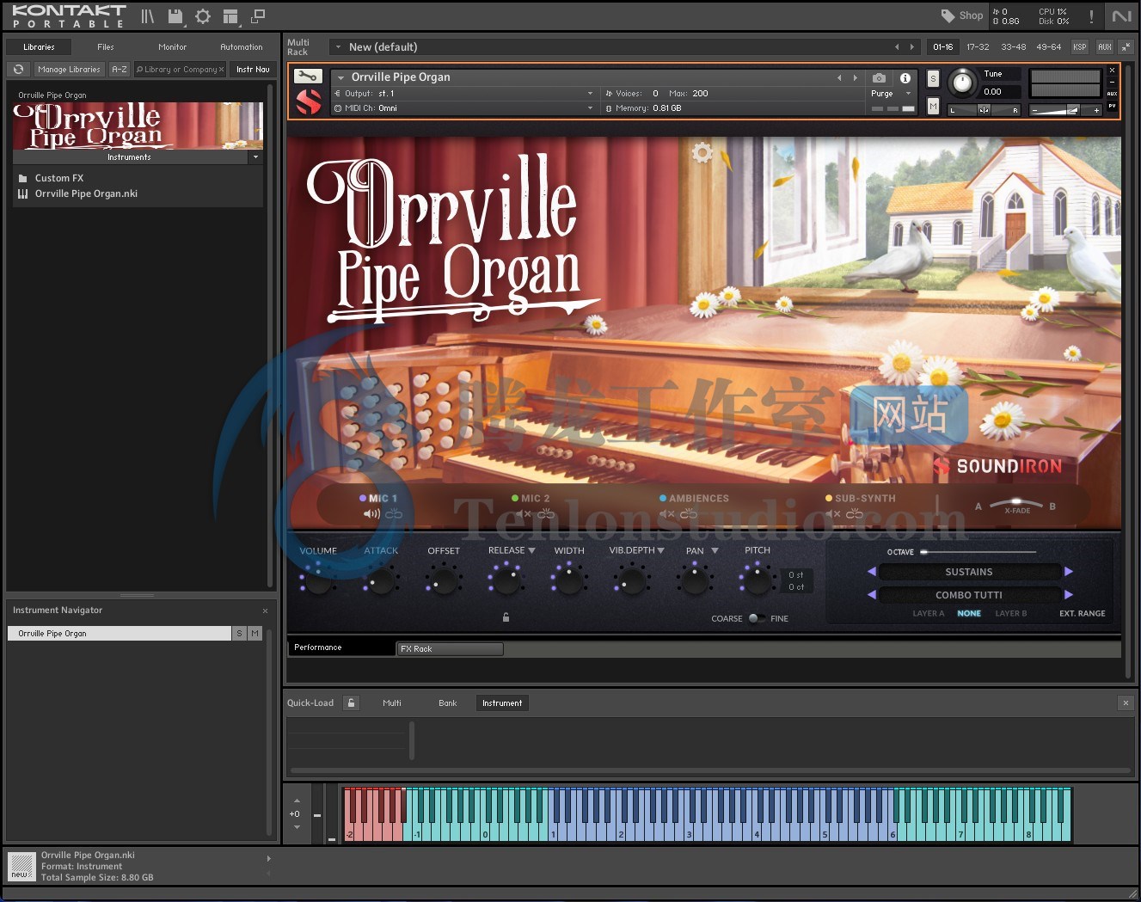Click the AMBIENCES routing link icon
Screen dimensions: 1141x902
pos(689,514)
